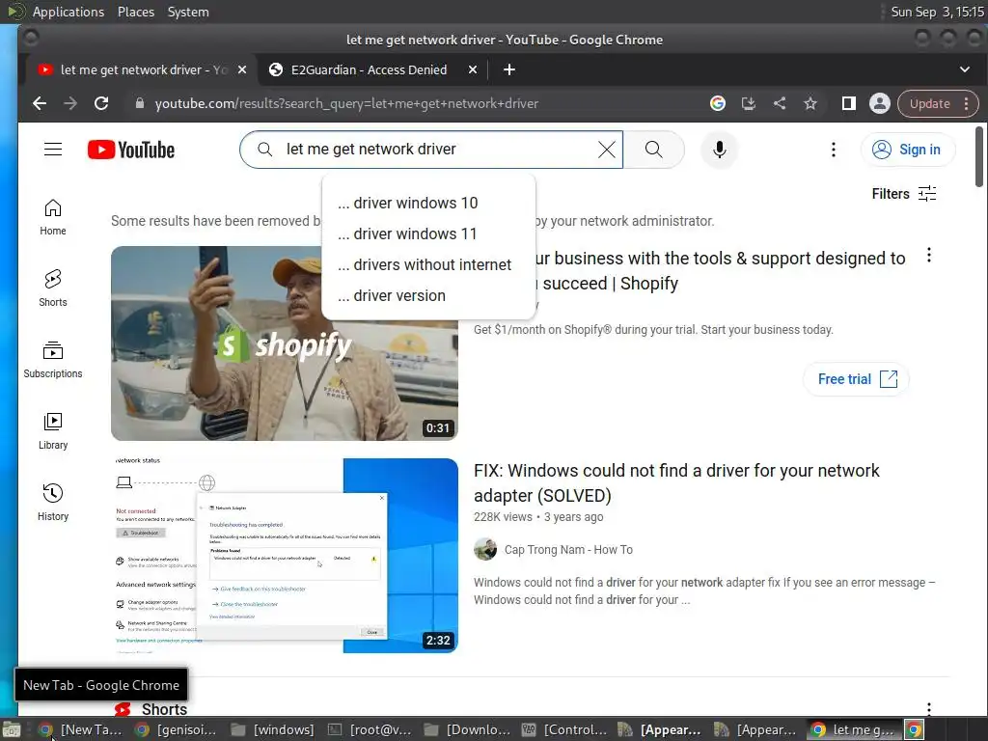Click the page vertical scrollbar
The height and width of the screenshot is (741, 988).
click(x=978, y=156)
